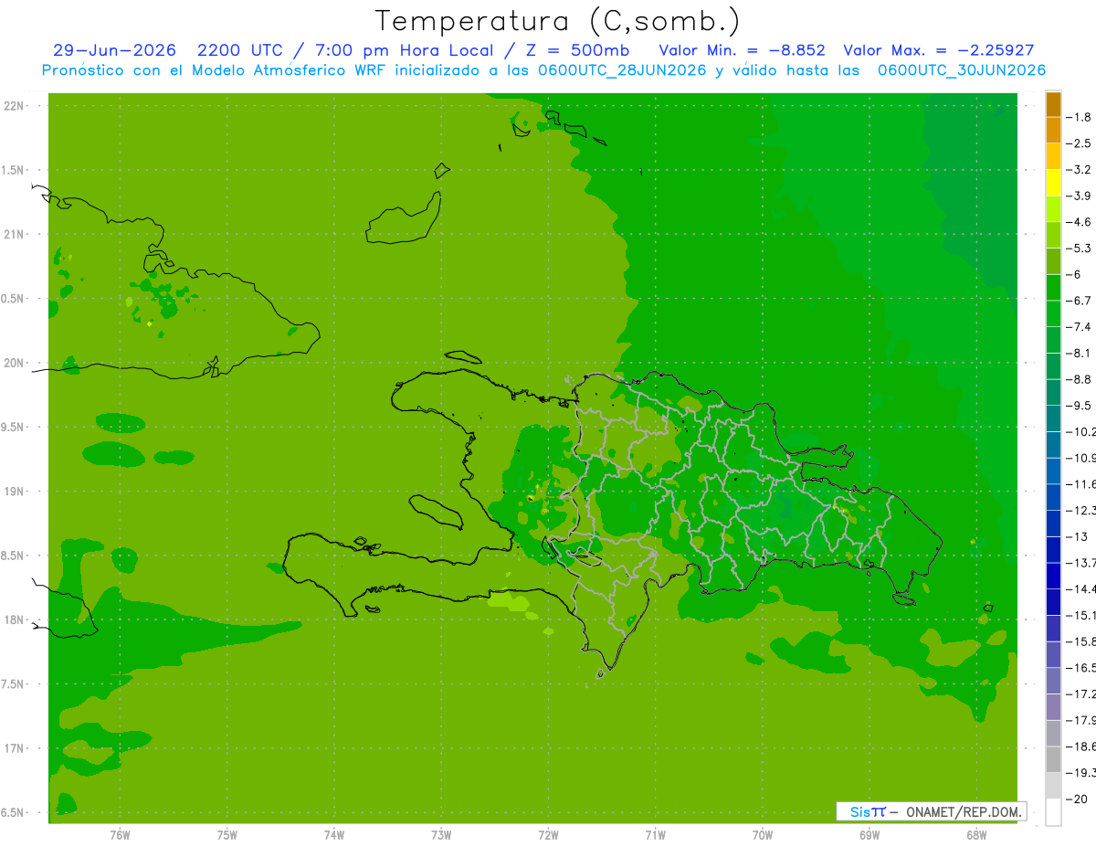The height and width of the screenshot is (847, 1096).
Task: Click the "-20" colorbar value
Action: pos(1077,799)
